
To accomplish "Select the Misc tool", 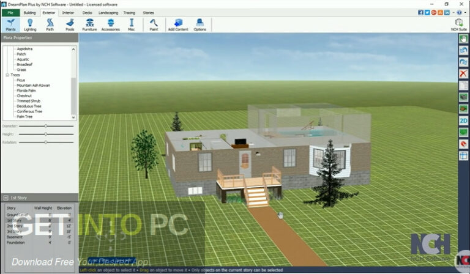I will [132, 24].
